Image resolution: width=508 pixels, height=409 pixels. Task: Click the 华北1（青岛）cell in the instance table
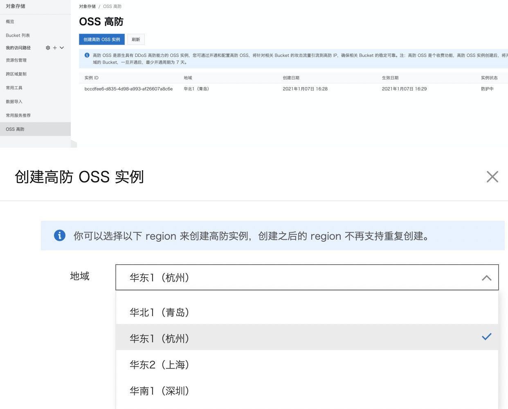[196, 89]
